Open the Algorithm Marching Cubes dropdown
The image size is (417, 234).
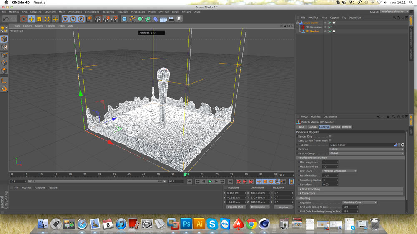[x=359, y=202]
